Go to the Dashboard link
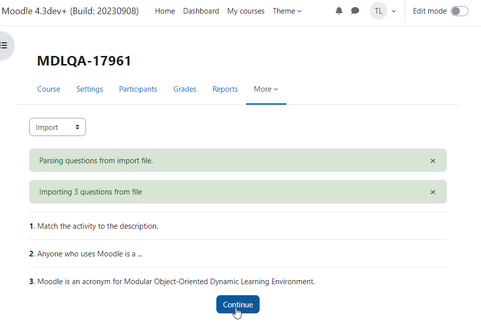Screen dimensions: 481x332 pyautogui.click(x=201, y=11)
